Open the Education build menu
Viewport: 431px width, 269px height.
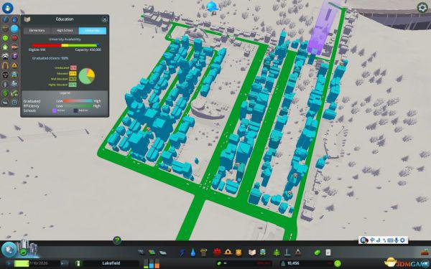[x=252, y=252]
